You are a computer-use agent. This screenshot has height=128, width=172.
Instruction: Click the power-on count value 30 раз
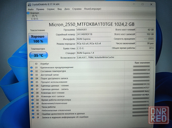[145, 43]
